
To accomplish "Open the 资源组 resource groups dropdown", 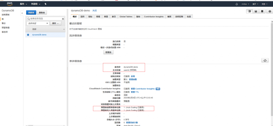I will (x=35, y=4).
